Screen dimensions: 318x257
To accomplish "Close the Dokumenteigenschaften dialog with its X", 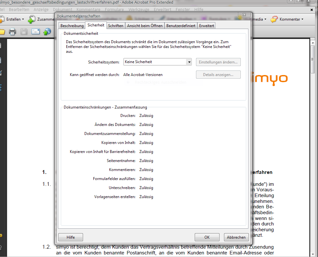I will [244, 14].
